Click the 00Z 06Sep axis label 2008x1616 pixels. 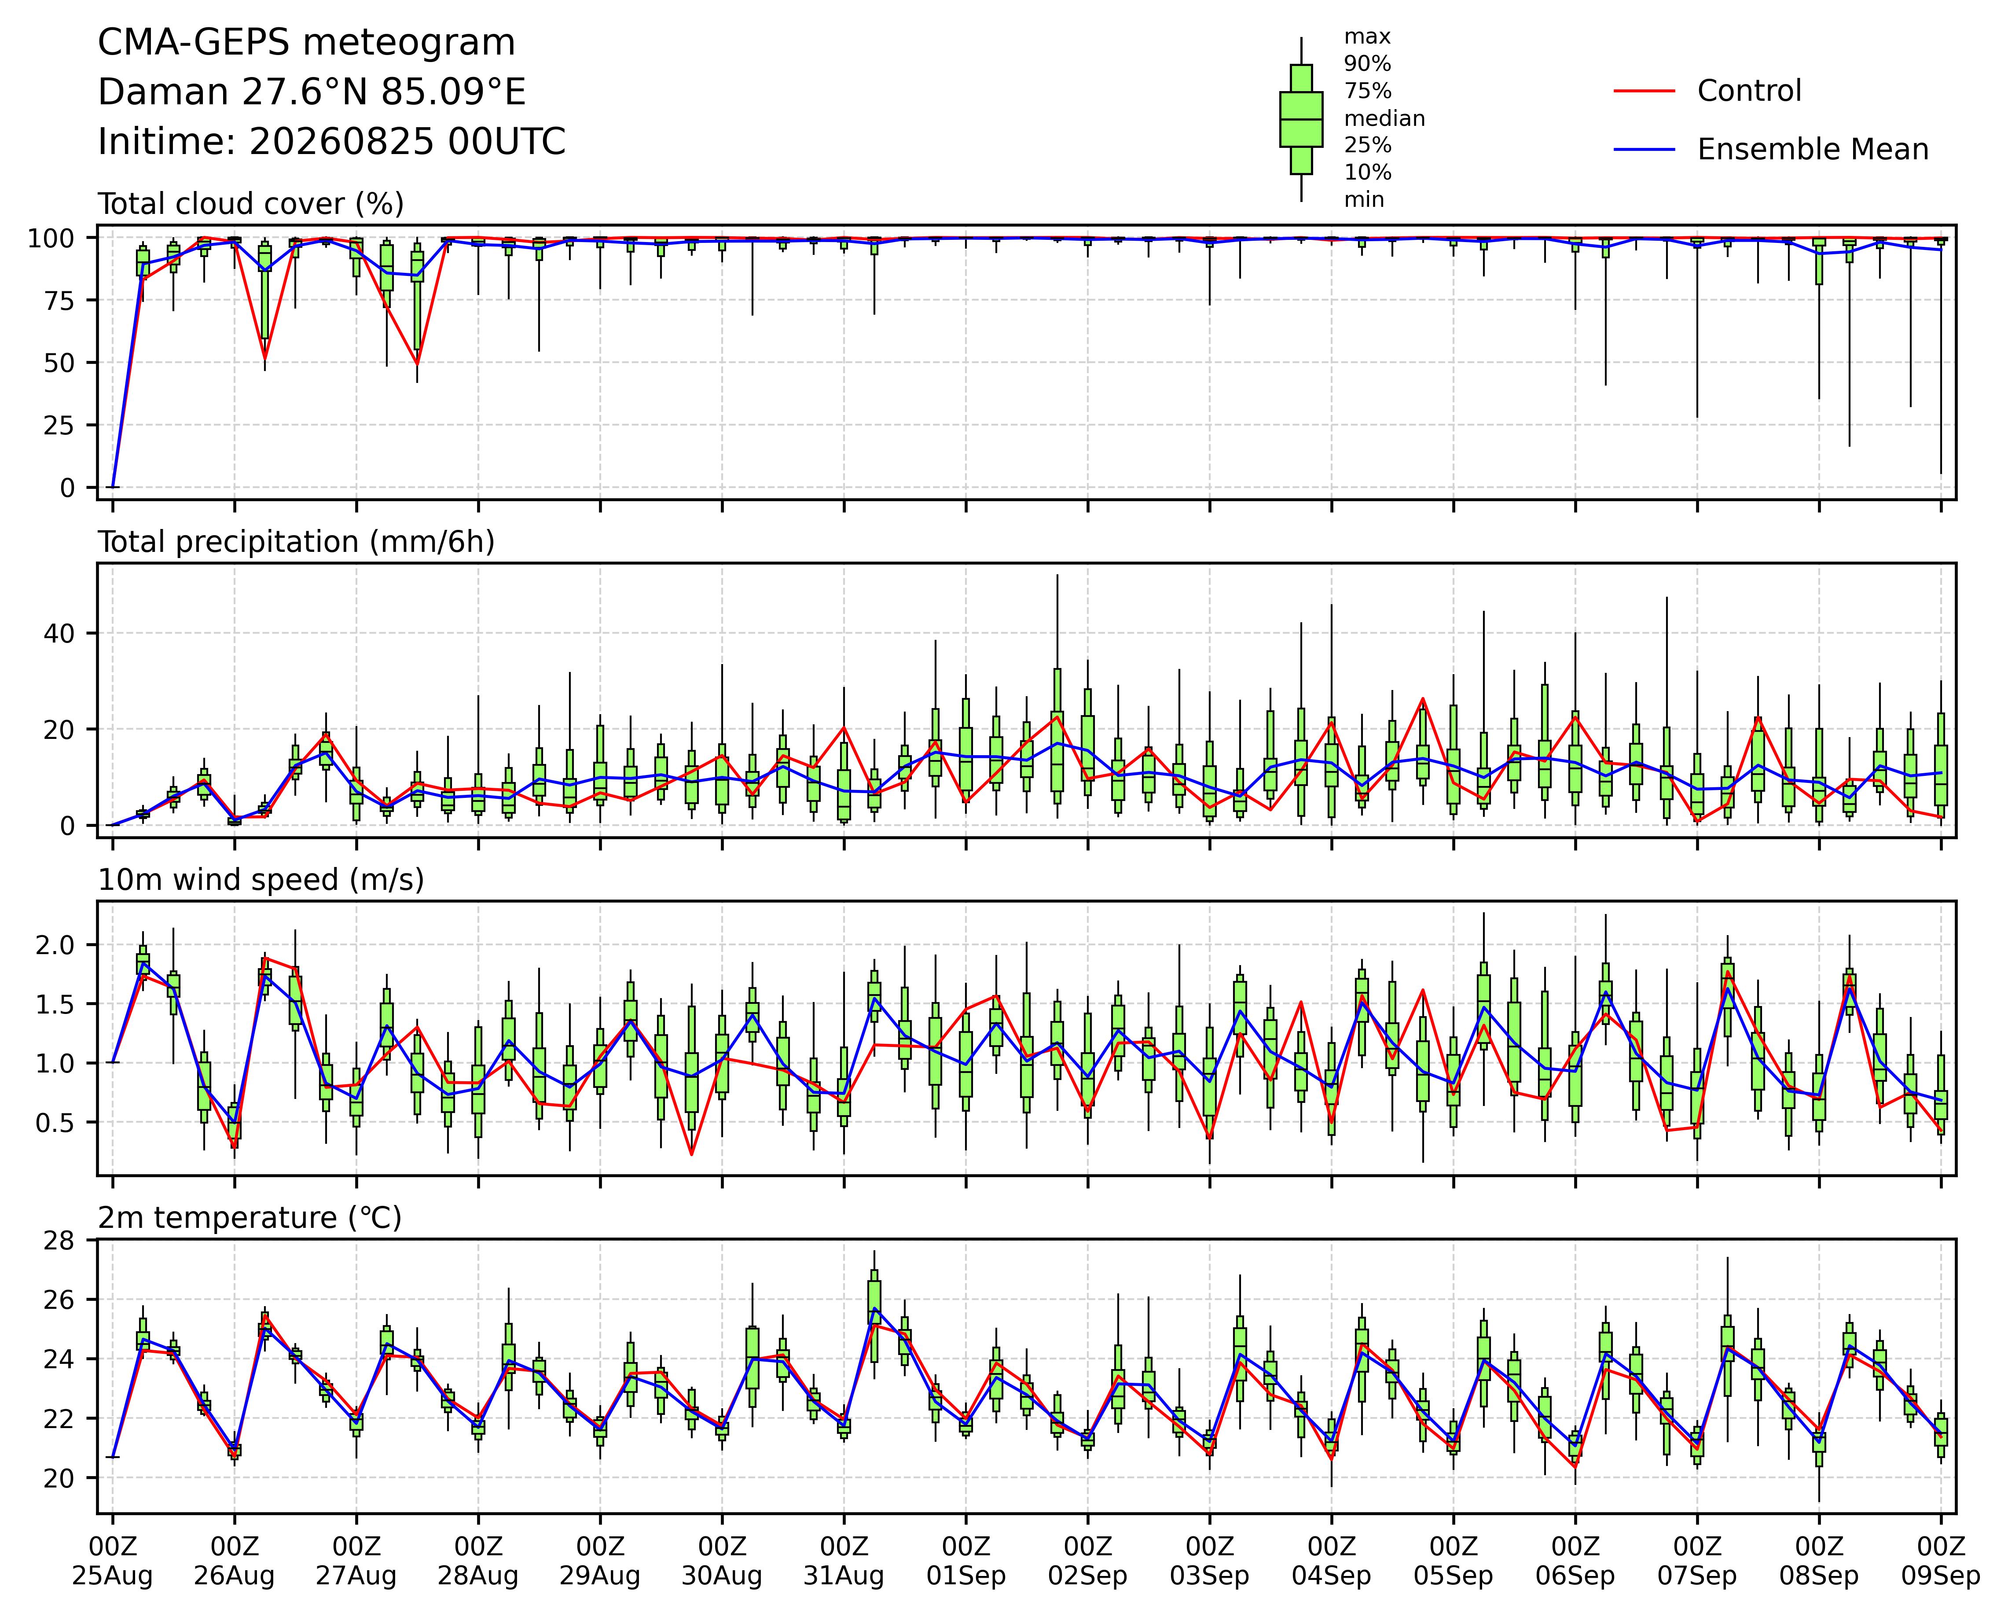tap(1575, 1562)
